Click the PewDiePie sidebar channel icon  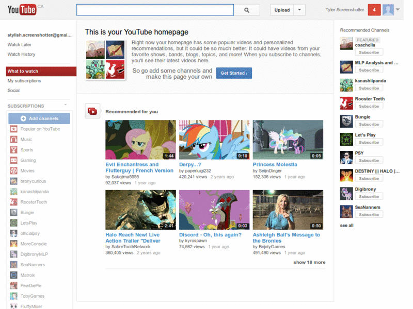(x=14, y=285)
